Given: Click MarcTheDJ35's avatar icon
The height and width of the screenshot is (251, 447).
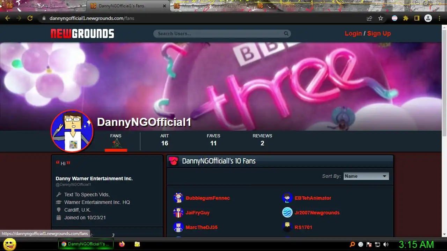Looking at the screenshot, I should coord(178,227).
